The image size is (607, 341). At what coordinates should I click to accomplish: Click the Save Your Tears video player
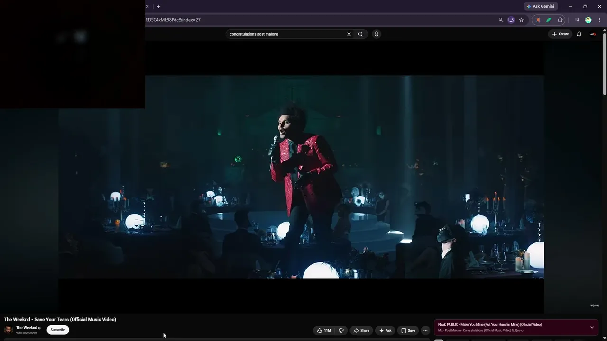pos(302,177)
